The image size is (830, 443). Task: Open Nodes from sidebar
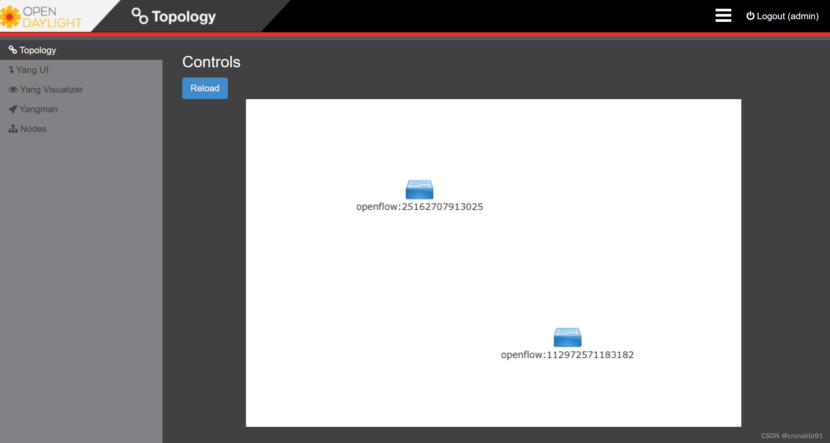tap(81, 129)
